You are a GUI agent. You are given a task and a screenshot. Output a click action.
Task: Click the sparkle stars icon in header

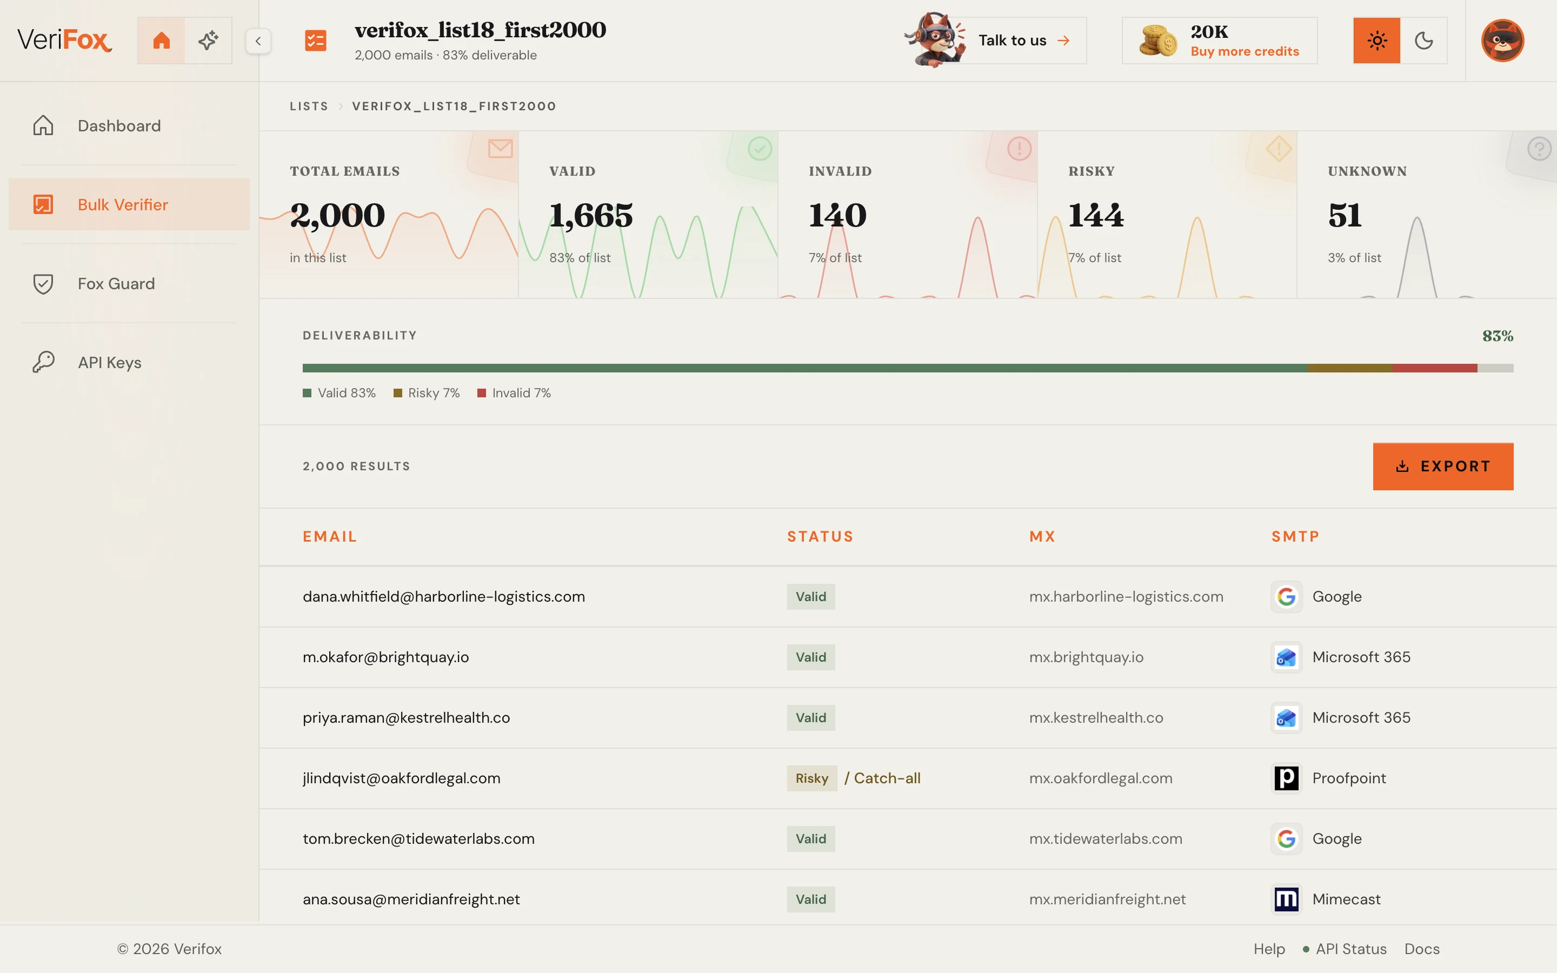[x=208, y=41]
